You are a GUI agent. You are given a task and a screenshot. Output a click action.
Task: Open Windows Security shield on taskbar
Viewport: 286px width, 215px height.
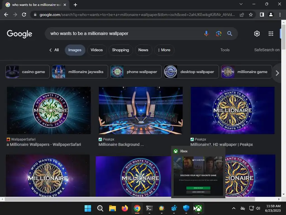186,208
